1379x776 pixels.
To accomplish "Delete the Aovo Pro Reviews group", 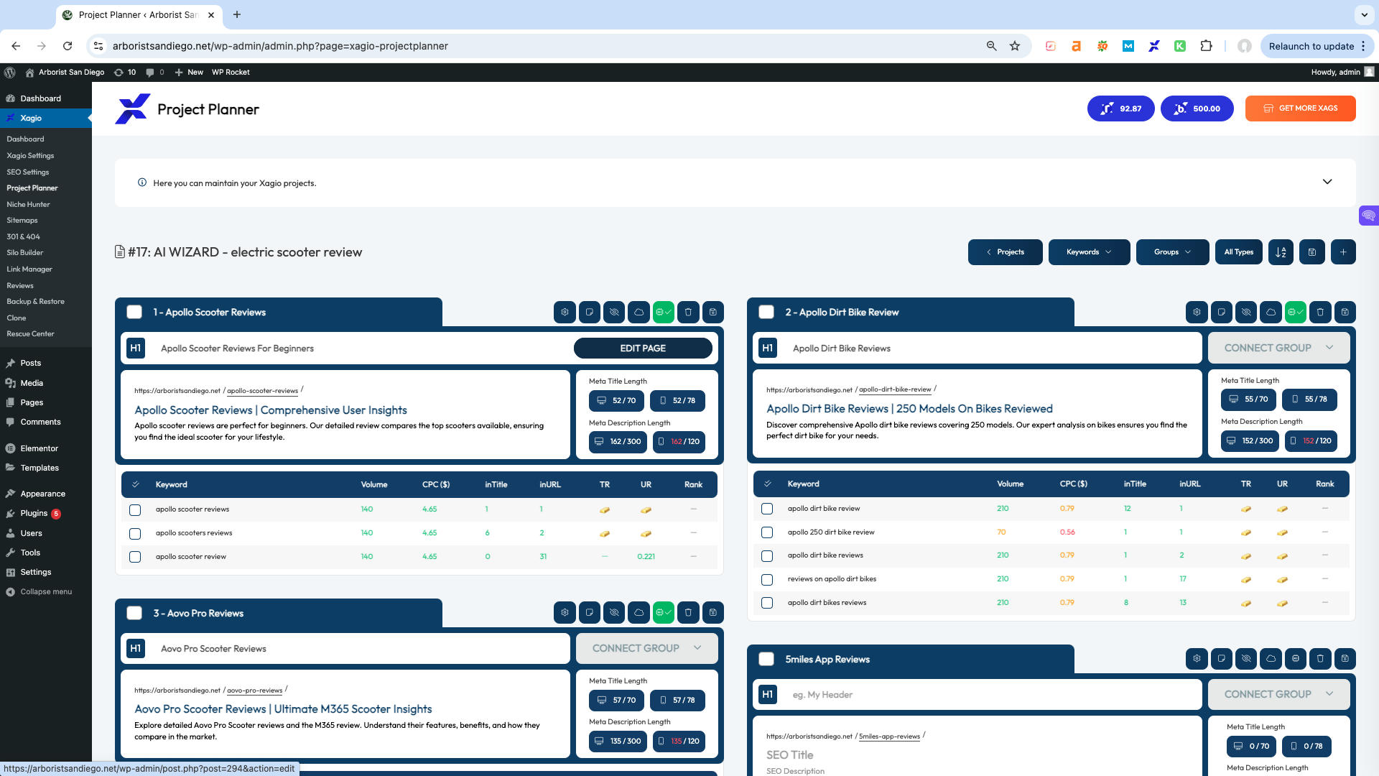I will 688,612.
